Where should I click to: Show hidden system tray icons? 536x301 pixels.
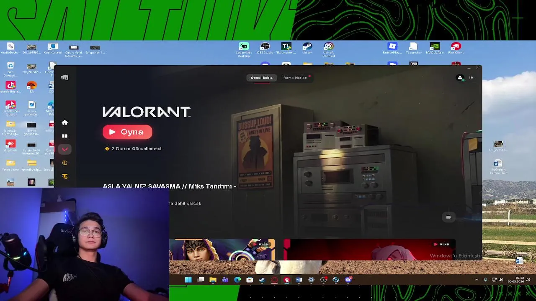[x=476, y=280]
